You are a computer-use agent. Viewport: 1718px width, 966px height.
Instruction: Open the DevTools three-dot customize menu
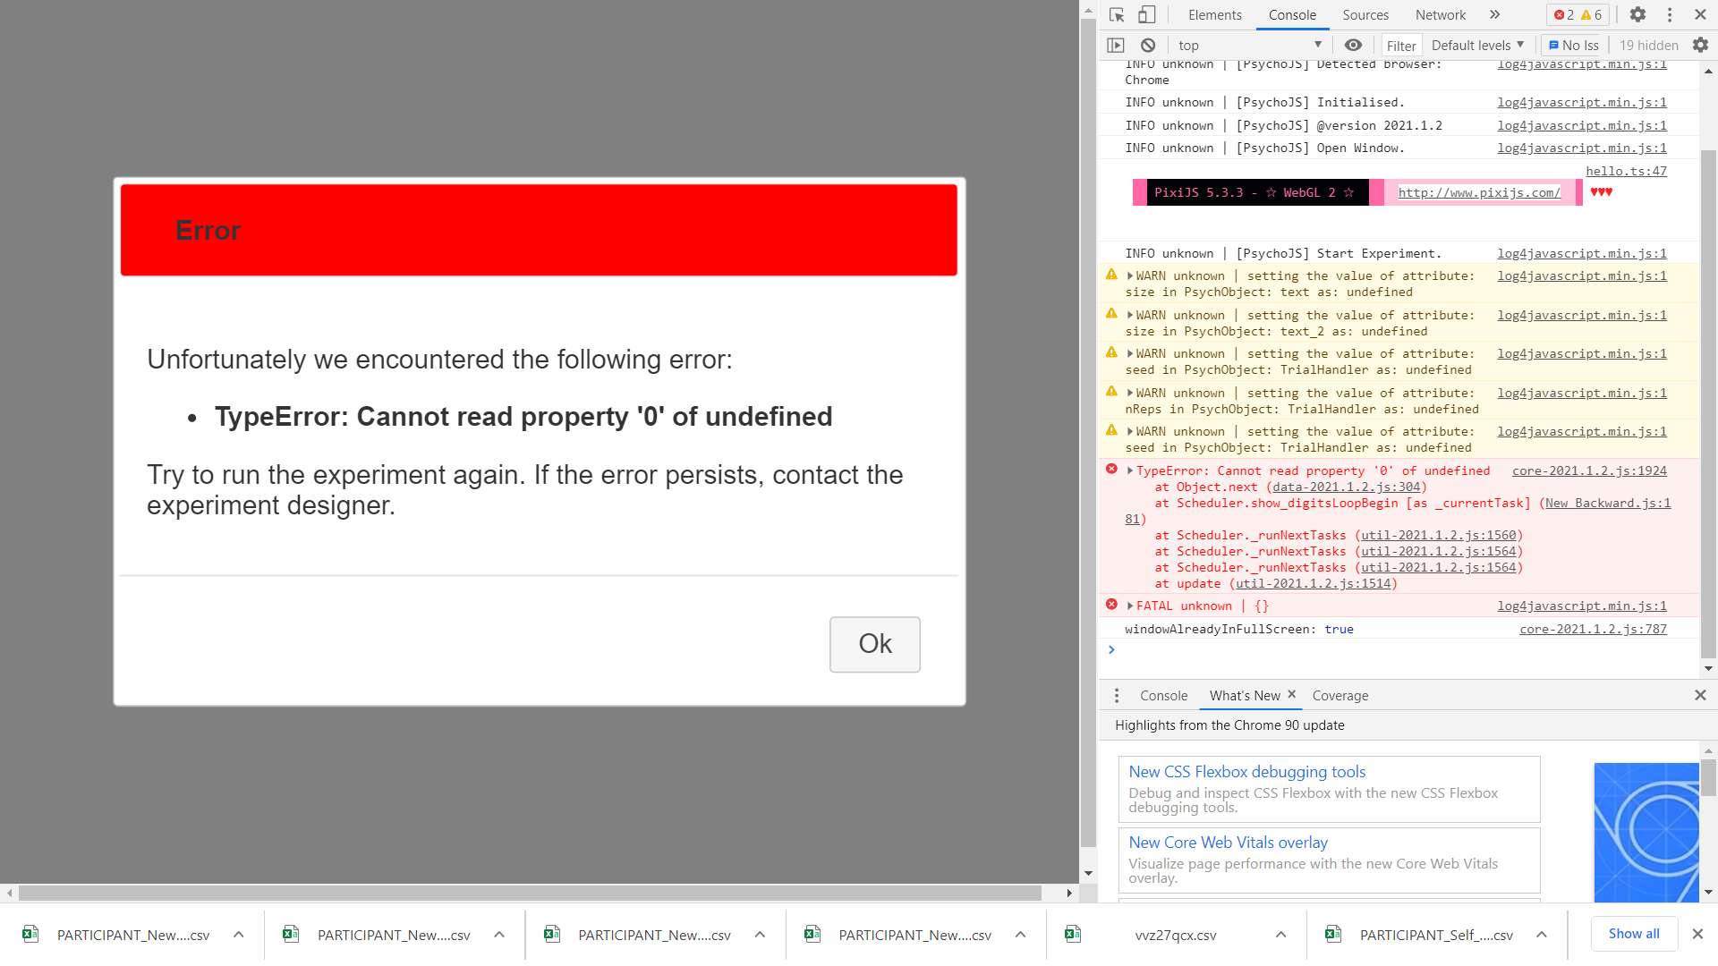coord(1670,14)
